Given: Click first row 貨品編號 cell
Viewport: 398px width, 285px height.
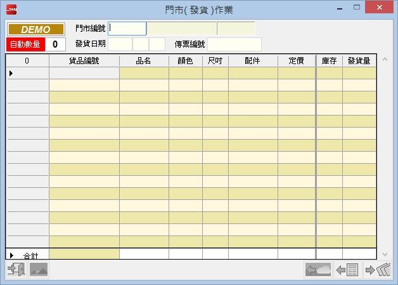Looking at the screenshot, I should point(84,73).
